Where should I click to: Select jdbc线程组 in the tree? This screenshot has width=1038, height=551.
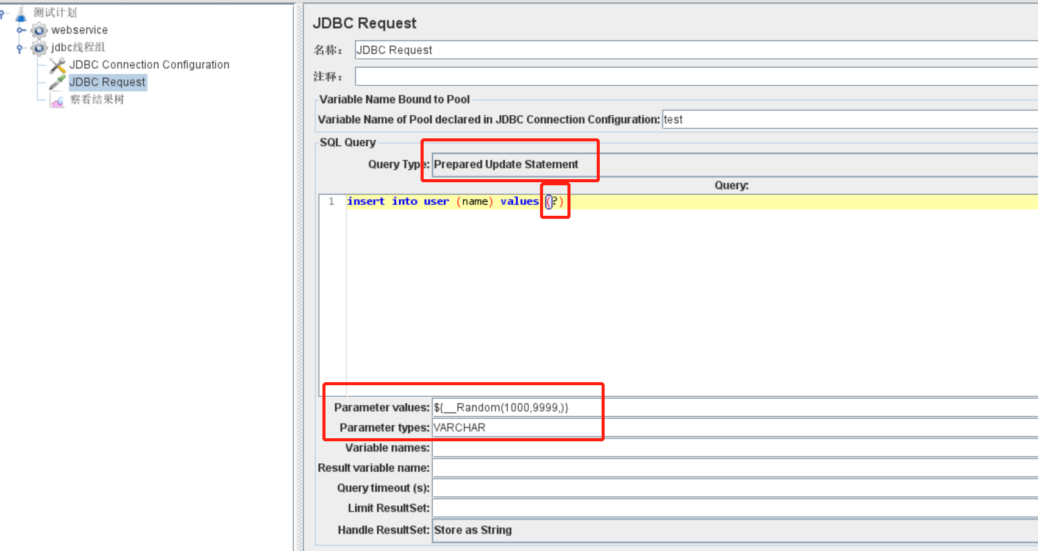(x=78, y=47)
